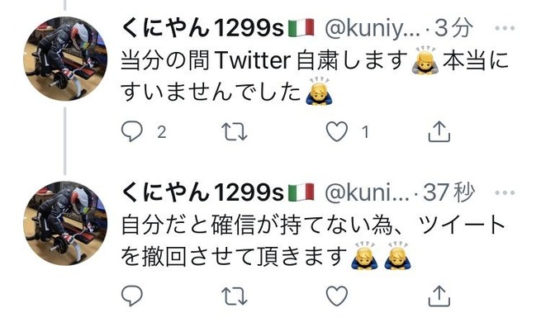The height and width of the screenshot is (327, 541).
Task: Retweet the first tweet
Action: (235, 132)
